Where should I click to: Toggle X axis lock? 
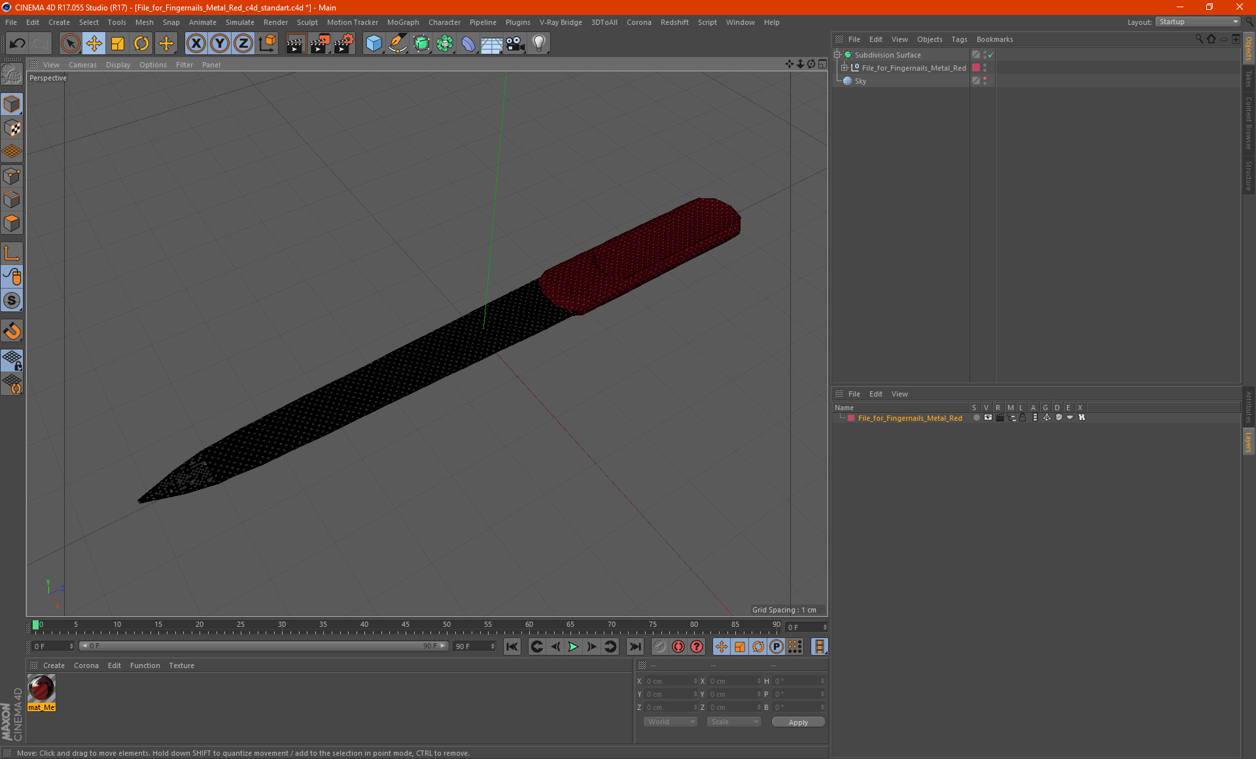pyautogui.click(x=196, y=44)
